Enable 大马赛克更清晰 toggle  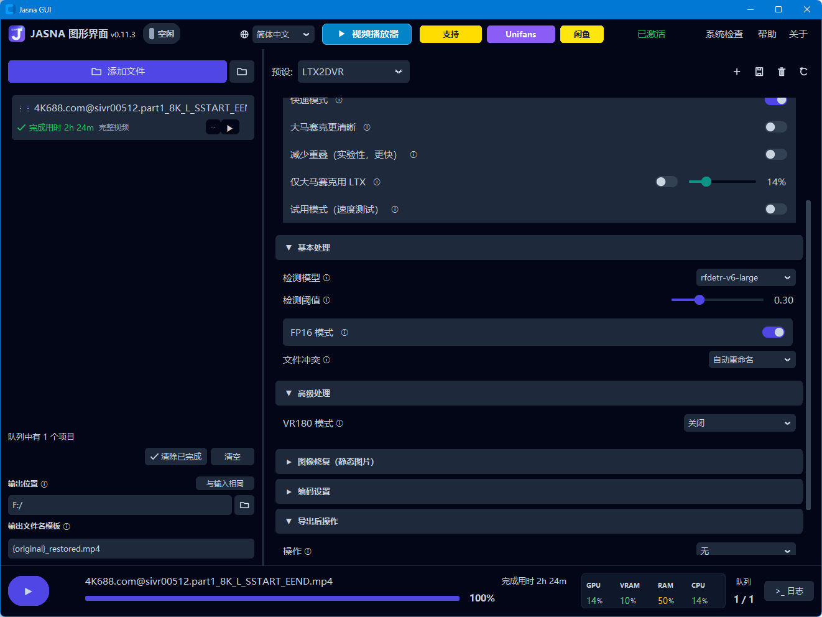pyautogui.click(x=775, y=127)
